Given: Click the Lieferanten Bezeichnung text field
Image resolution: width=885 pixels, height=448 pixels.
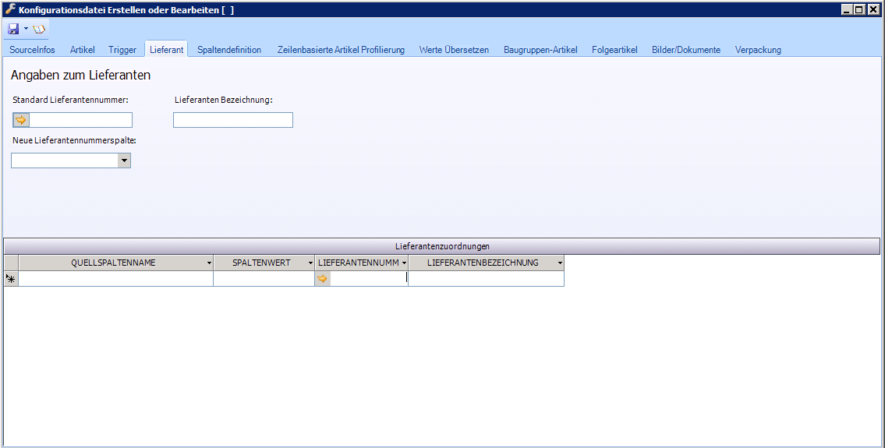Looking at the screenshot, I should (233, 120).
